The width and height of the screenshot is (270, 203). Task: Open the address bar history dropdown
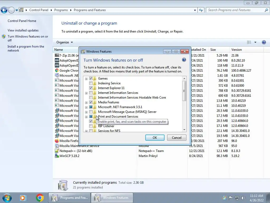(195, 10)
